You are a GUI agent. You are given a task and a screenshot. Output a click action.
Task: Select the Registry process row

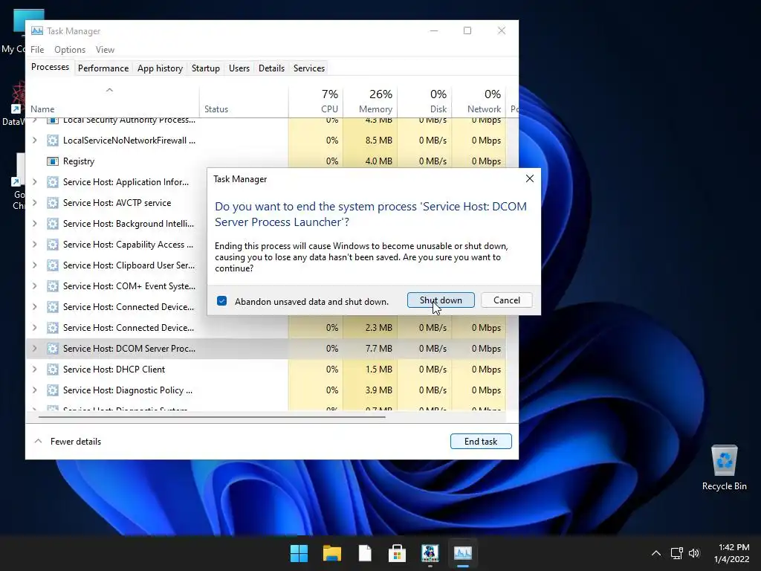coord(266,161)
